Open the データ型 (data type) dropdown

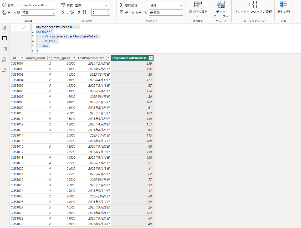pos(38,12)
